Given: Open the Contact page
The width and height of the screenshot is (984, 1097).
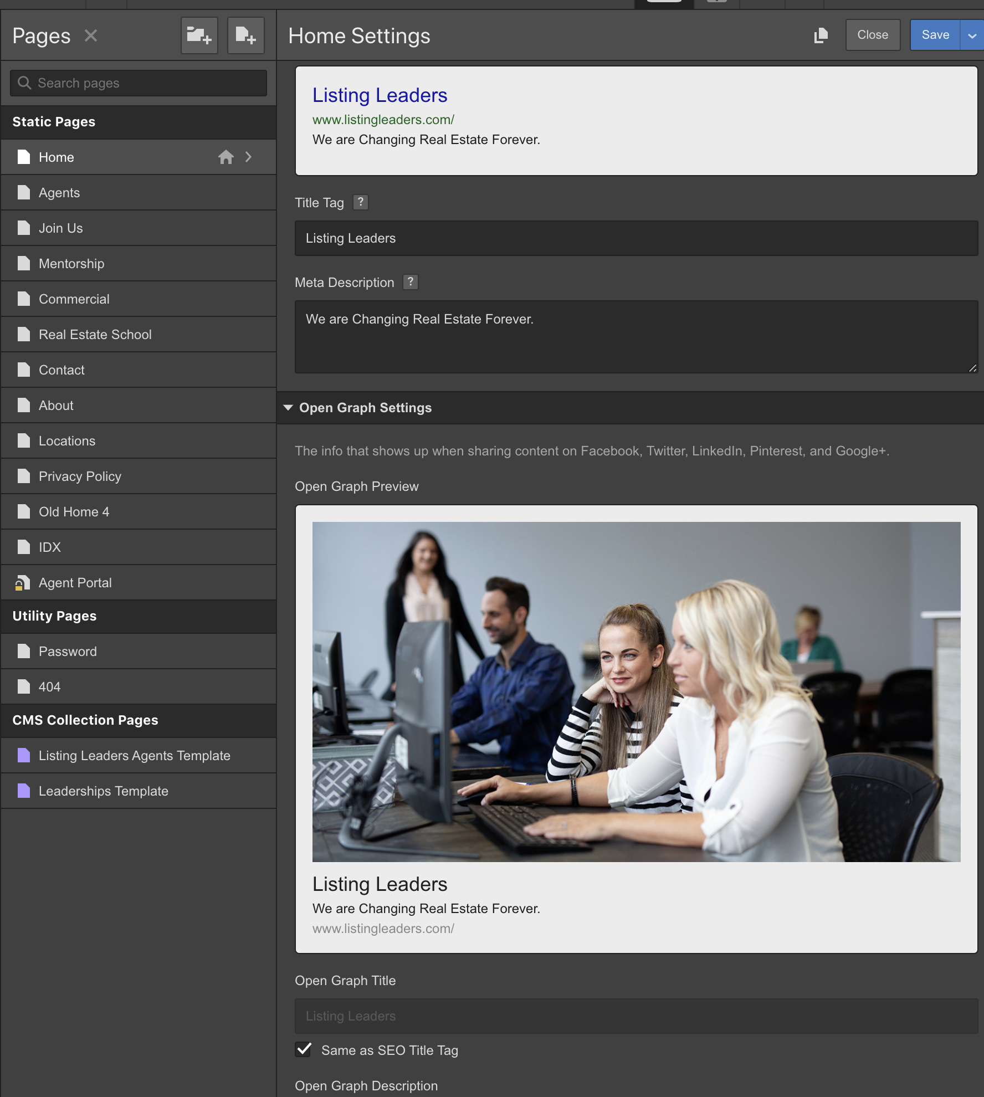Looking at the screenshot, I should click(139, 370).
